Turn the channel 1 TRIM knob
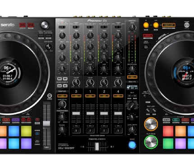Screen dimensions: 194x168 click(x=90, y=36)
